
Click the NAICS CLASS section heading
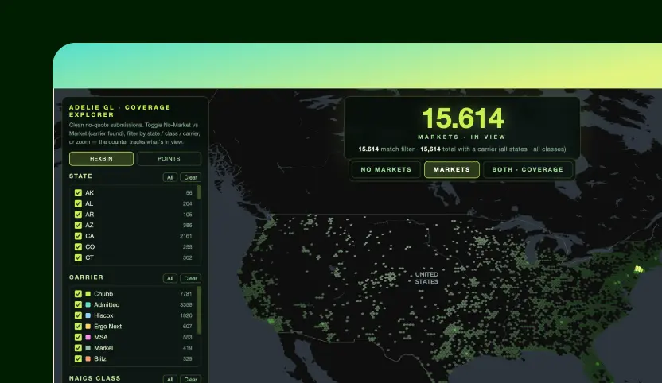(95, 378)
